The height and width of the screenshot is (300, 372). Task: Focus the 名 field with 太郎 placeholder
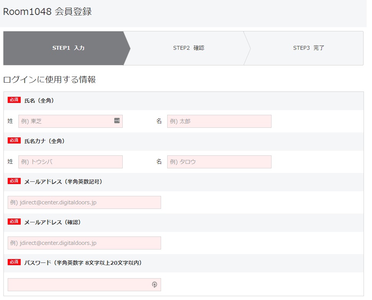point(219,121)
